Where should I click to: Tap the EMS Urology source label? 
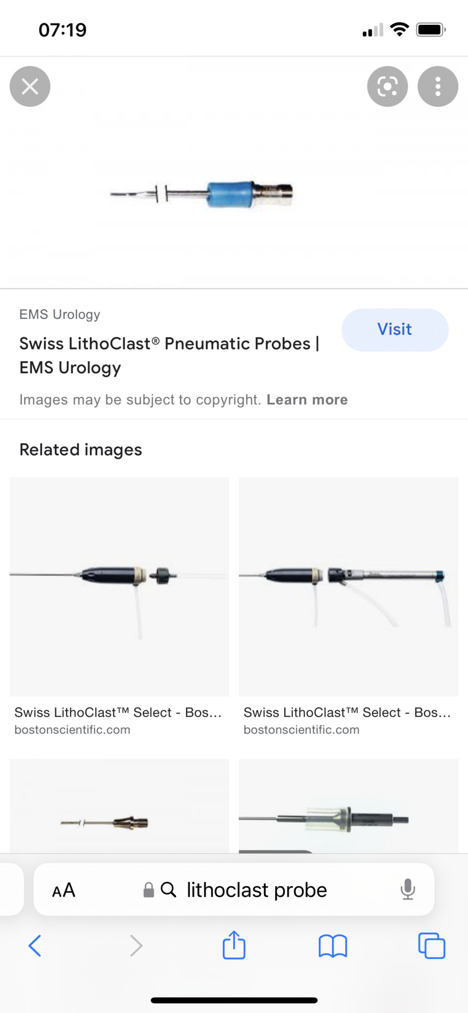coord(60,314)
